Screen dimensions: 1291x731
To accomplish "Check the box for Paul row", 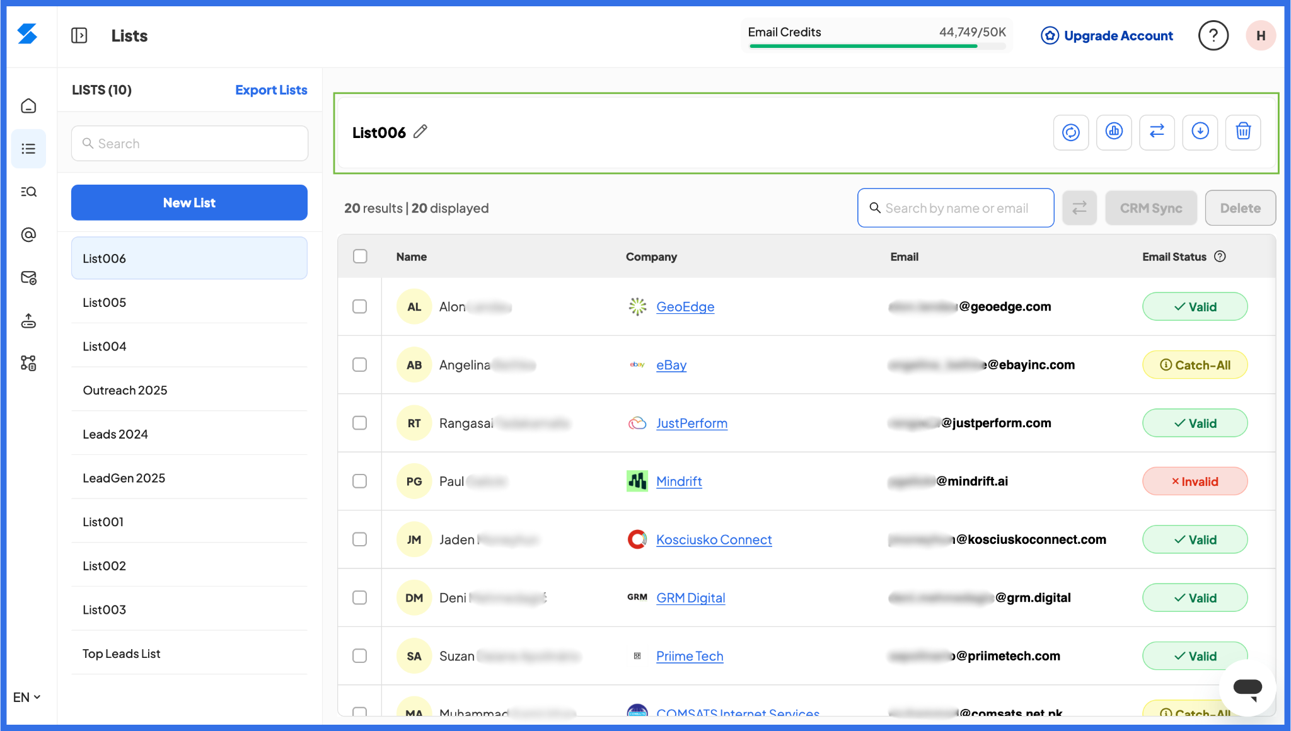I will click(360, 481).
